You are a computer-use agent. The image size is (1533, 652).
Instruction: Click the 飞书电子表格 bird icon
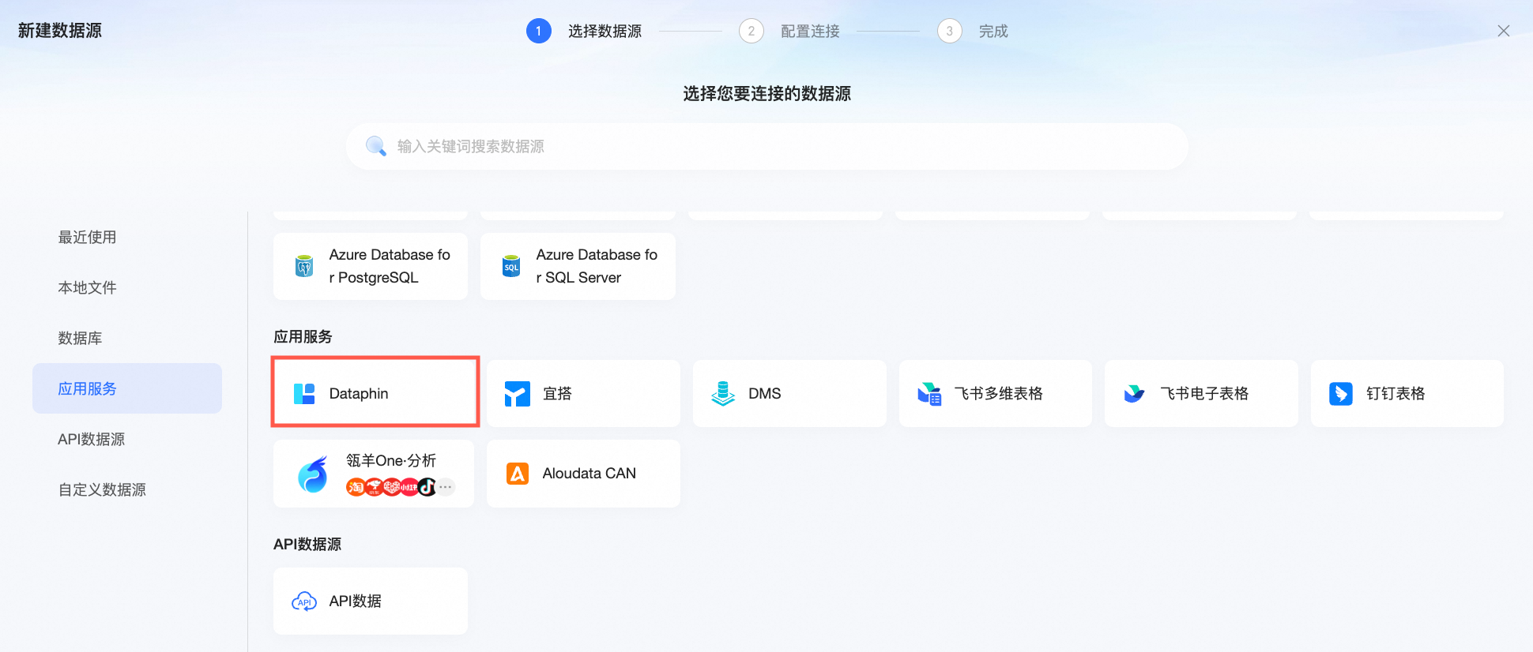tap(1135, 394)
